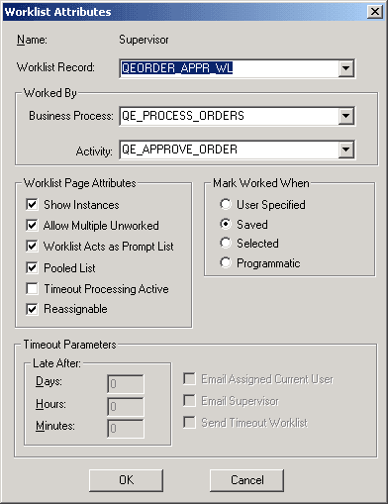Click the Name: label
The width and height of the screenshot is (388, 504).
pos(32,40)
